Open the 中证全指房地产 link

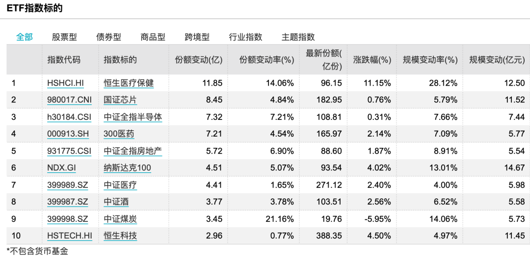tap(133, 151)
